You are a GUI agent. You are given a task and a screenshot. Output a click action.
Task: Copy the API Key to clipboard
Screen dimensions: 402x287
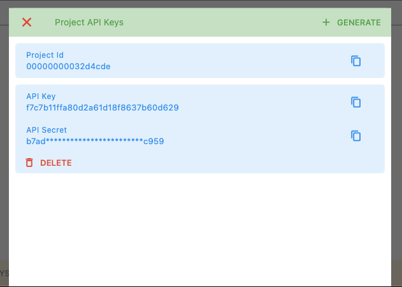356,102
